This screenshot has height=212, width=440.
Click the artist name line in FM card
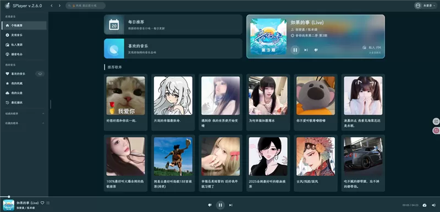(304, 30)
